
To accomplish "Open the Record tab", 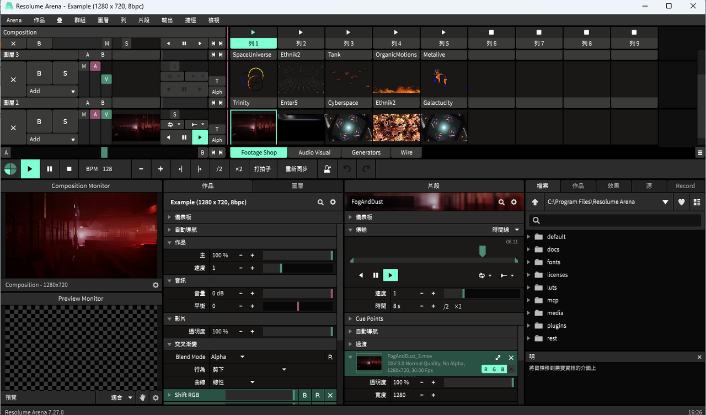I will pos(685,186).
